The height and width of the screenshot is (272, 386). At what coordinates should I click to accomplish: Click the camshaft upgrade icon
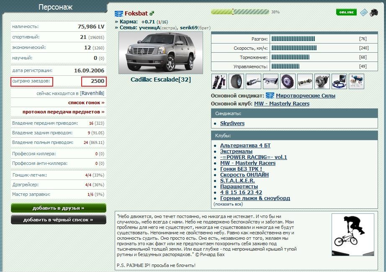pos(305,81)
